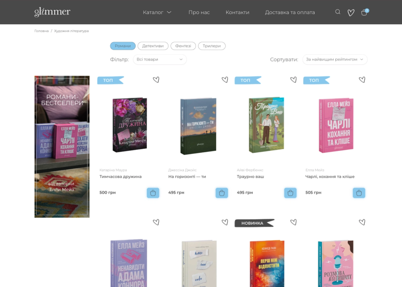Viewport: 402px width, 287px height.
Task: Favorite the Траурно ваш book
Action: tap(293, 80)
